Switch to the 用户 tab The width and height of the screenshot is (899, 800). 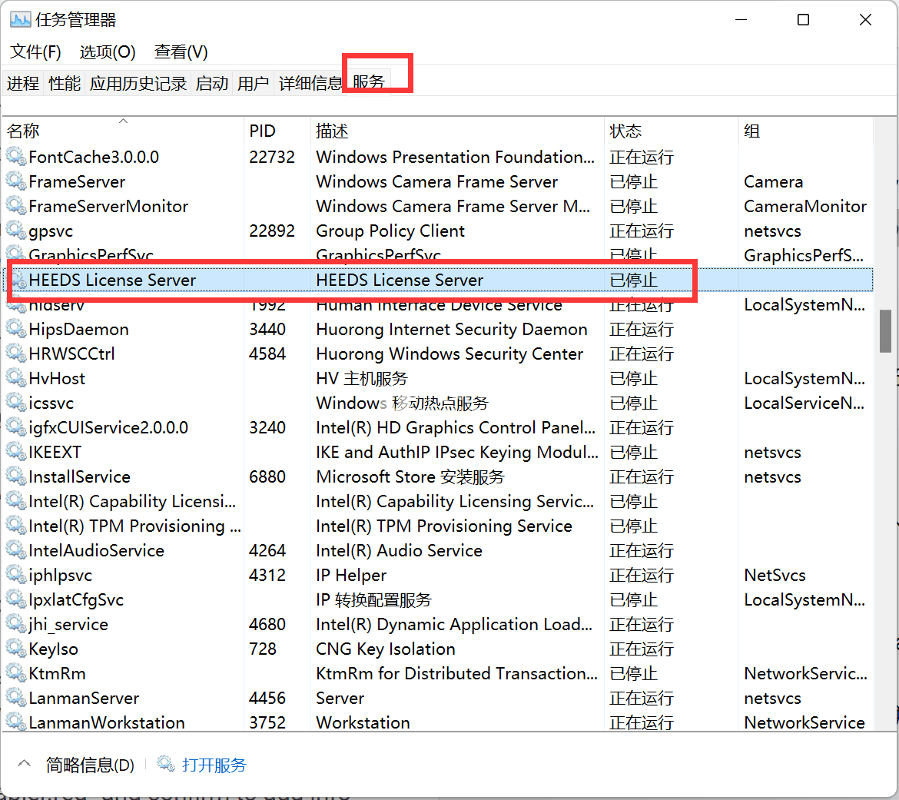tap(253, 83)
